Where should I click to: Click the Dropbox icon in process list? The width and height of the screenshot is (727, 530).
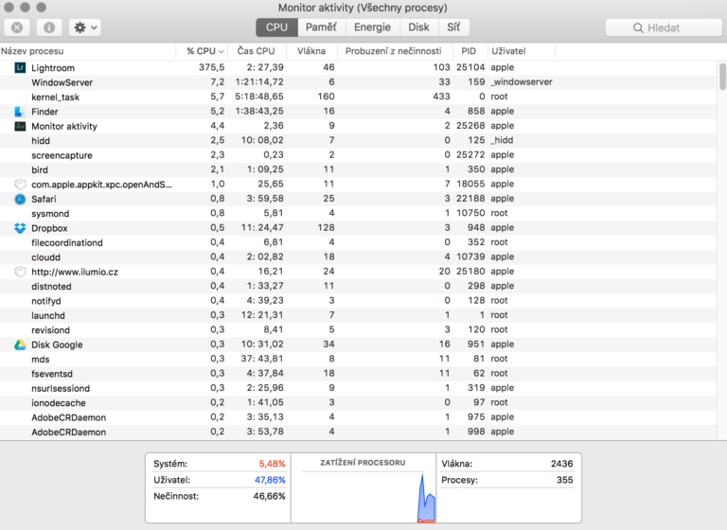(20, 228)
